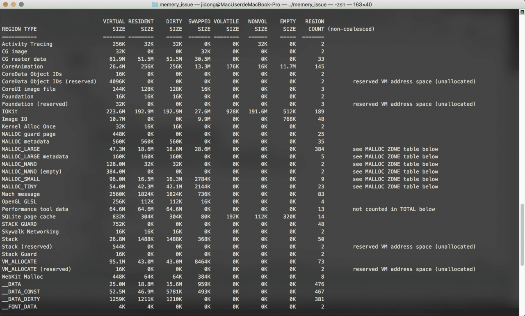Minimize the terminal using yellow button
This screenshot has height=316, width=525.
13,5
